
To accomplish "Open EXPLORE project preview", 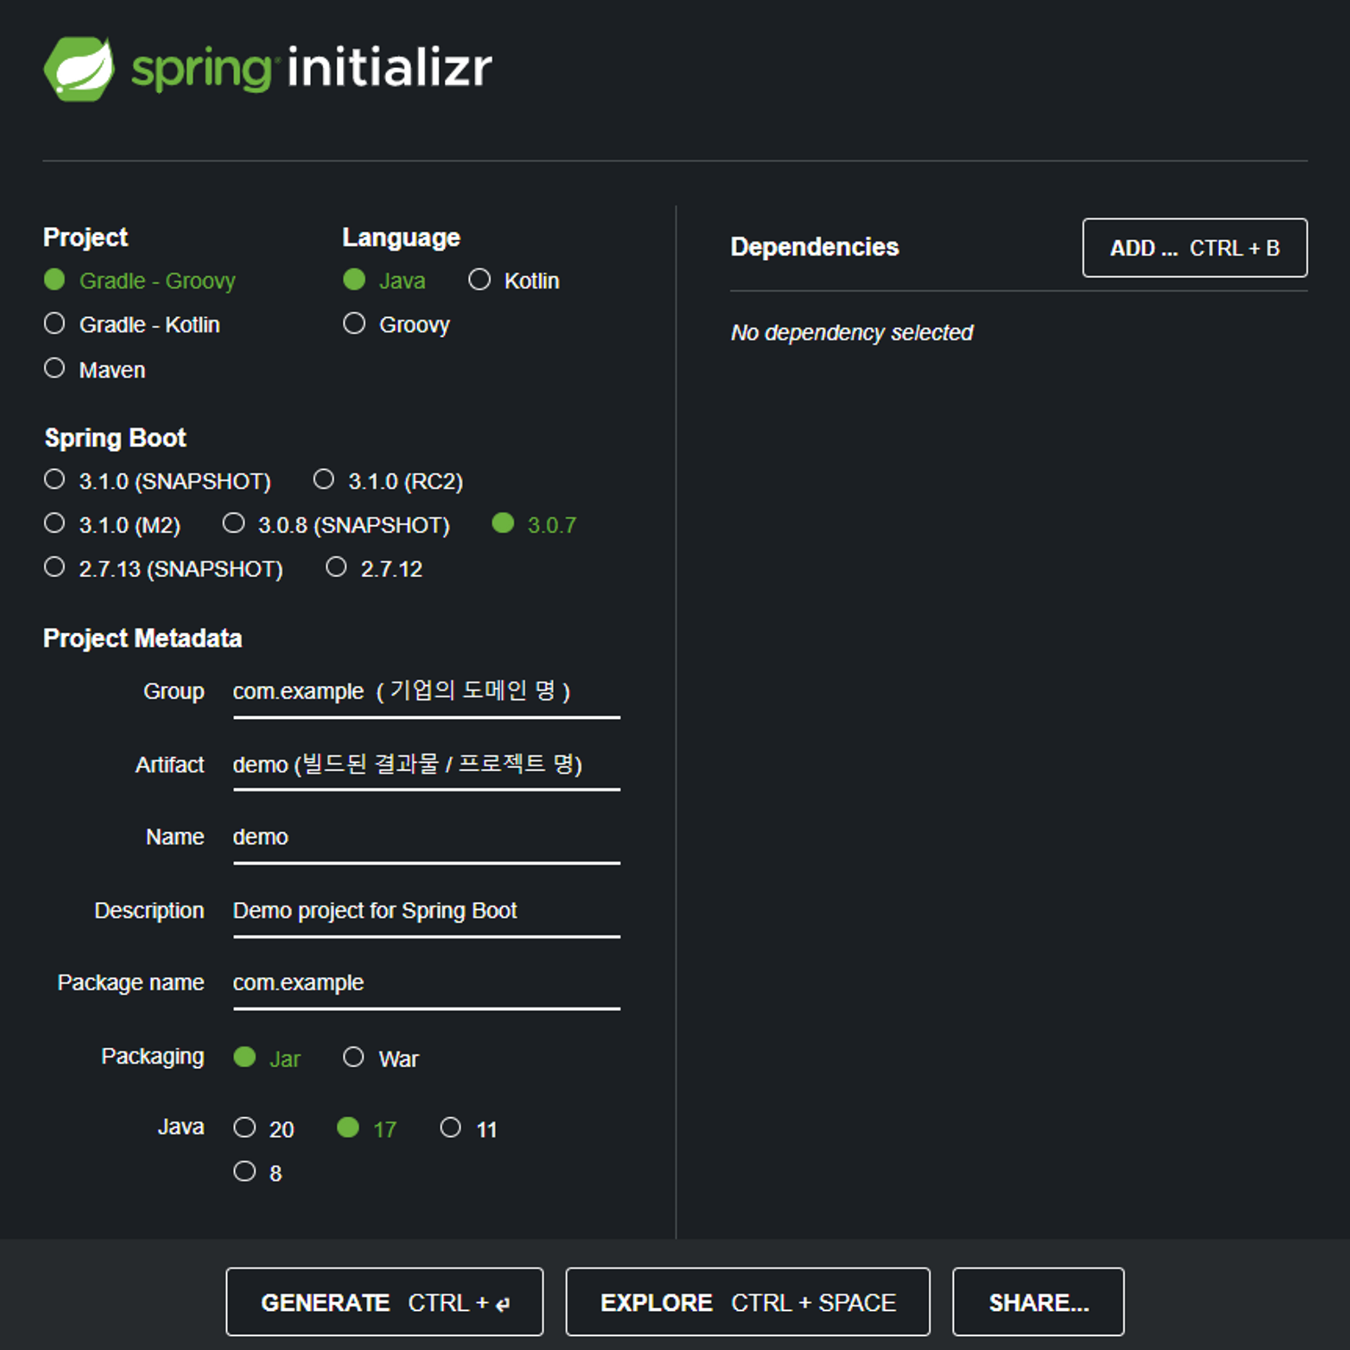I will (x=747, y=1302).
